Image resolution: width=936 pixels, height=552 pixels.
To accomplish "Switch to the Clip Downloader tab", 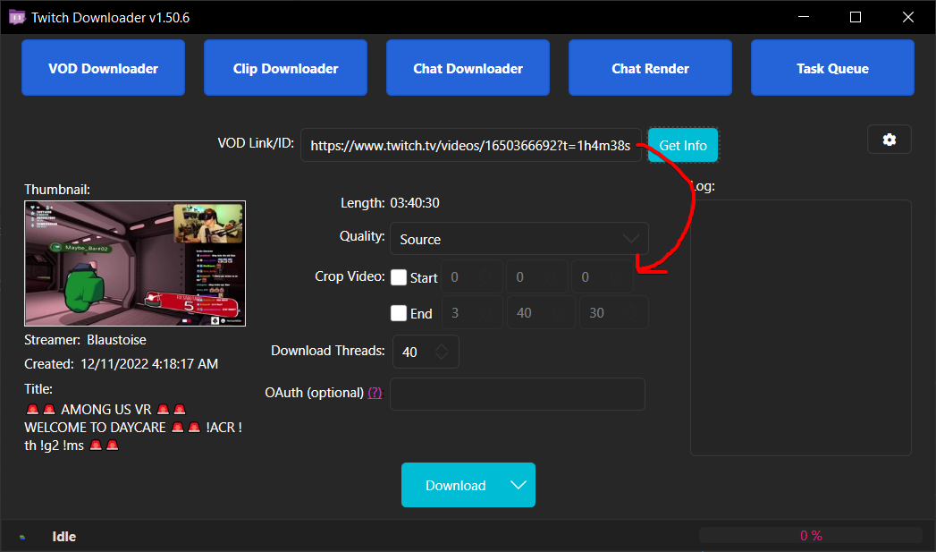I will click(285, 67).
